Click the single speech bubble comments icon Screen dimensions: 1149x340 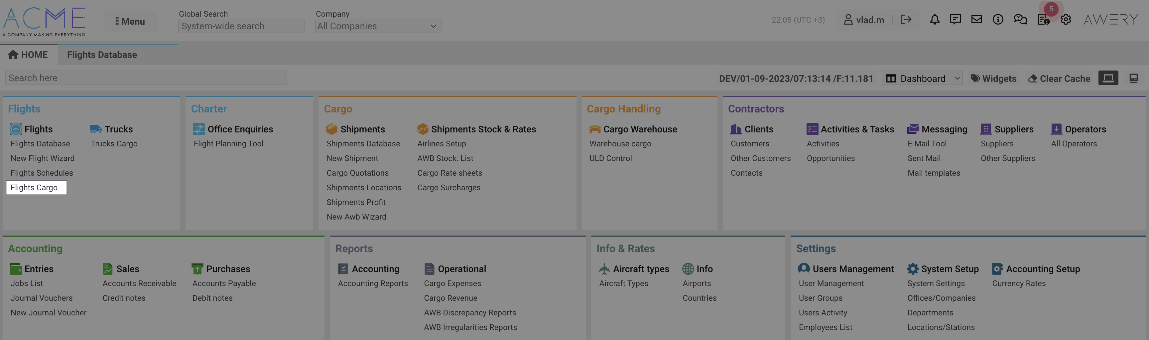click(955, 19)
